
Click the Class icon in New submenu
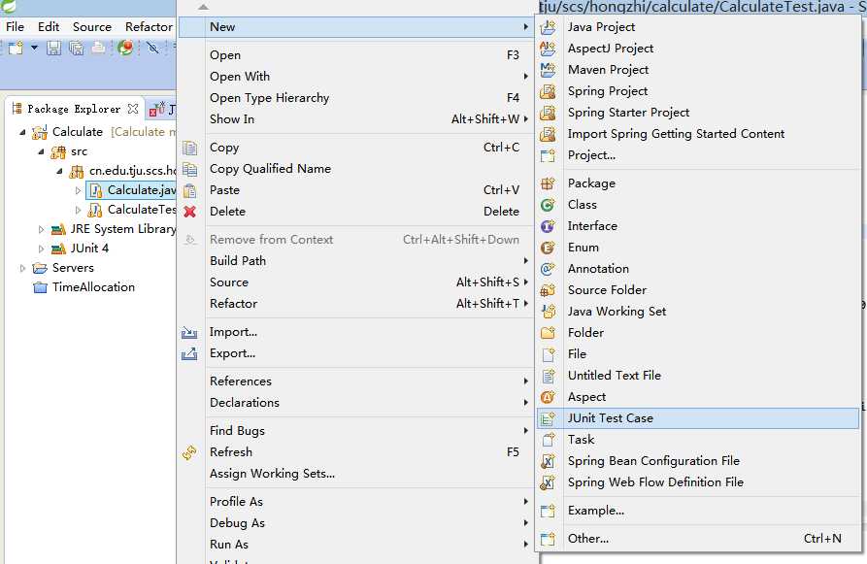549,205
